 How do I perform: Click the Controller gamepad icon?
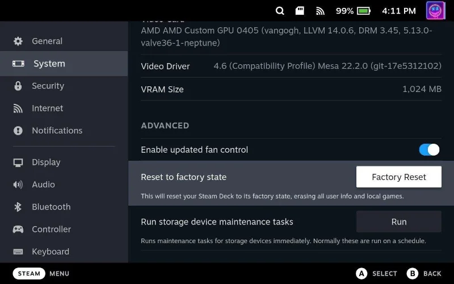pos(18,229)
